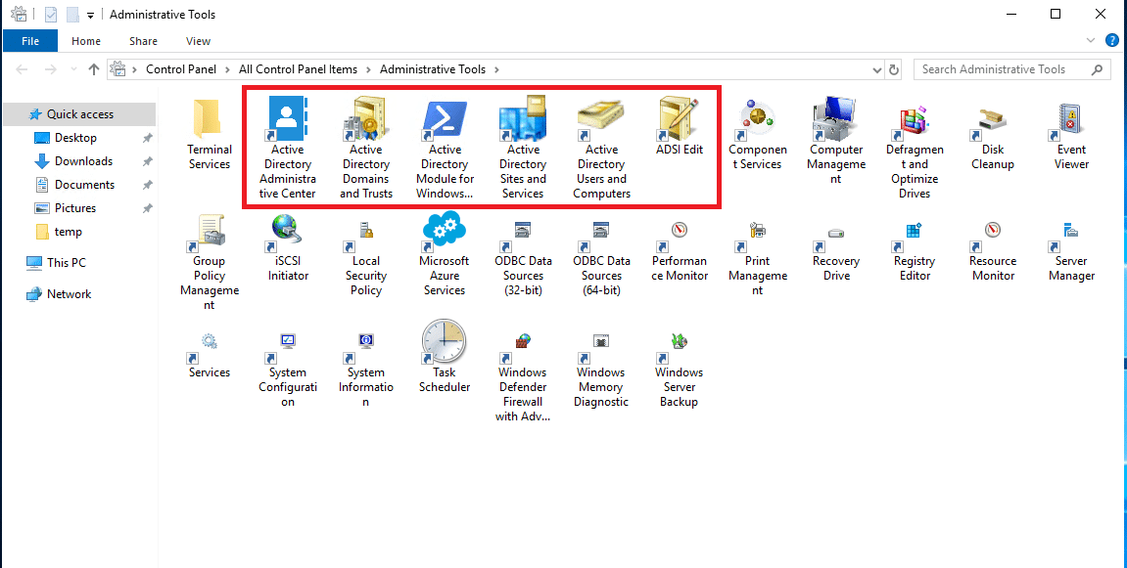
Task: Click the search magnifier icon
Action: coord(1097,69)
